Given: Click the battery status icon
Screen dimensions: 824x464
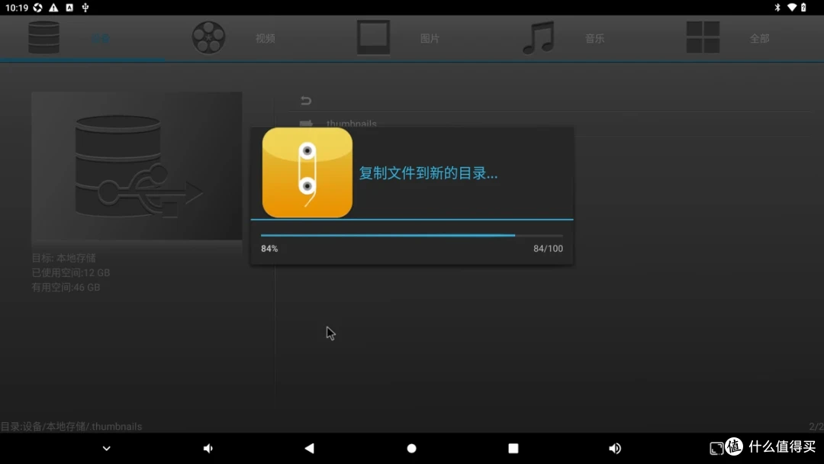Looking at the screenshot, I should point(803,8).
